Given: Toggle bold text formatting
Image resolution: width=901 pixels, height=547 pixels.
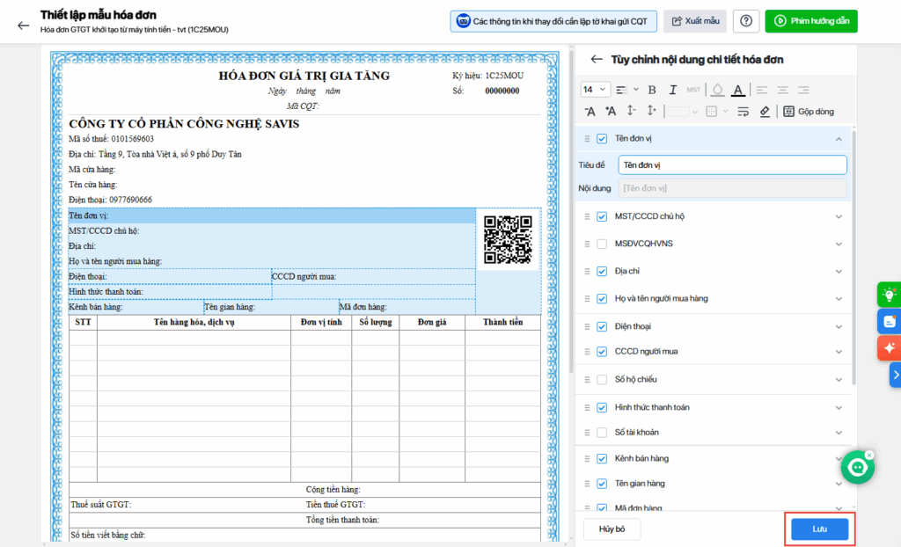Looking at the screenshot, I should pos(652,90).
